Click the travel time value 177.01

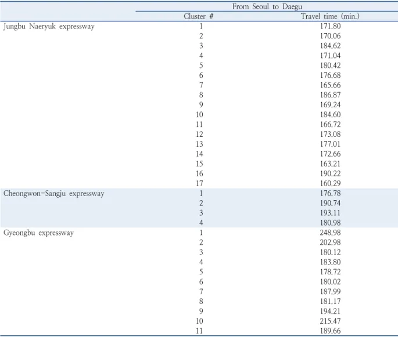[x=330, y=144]
